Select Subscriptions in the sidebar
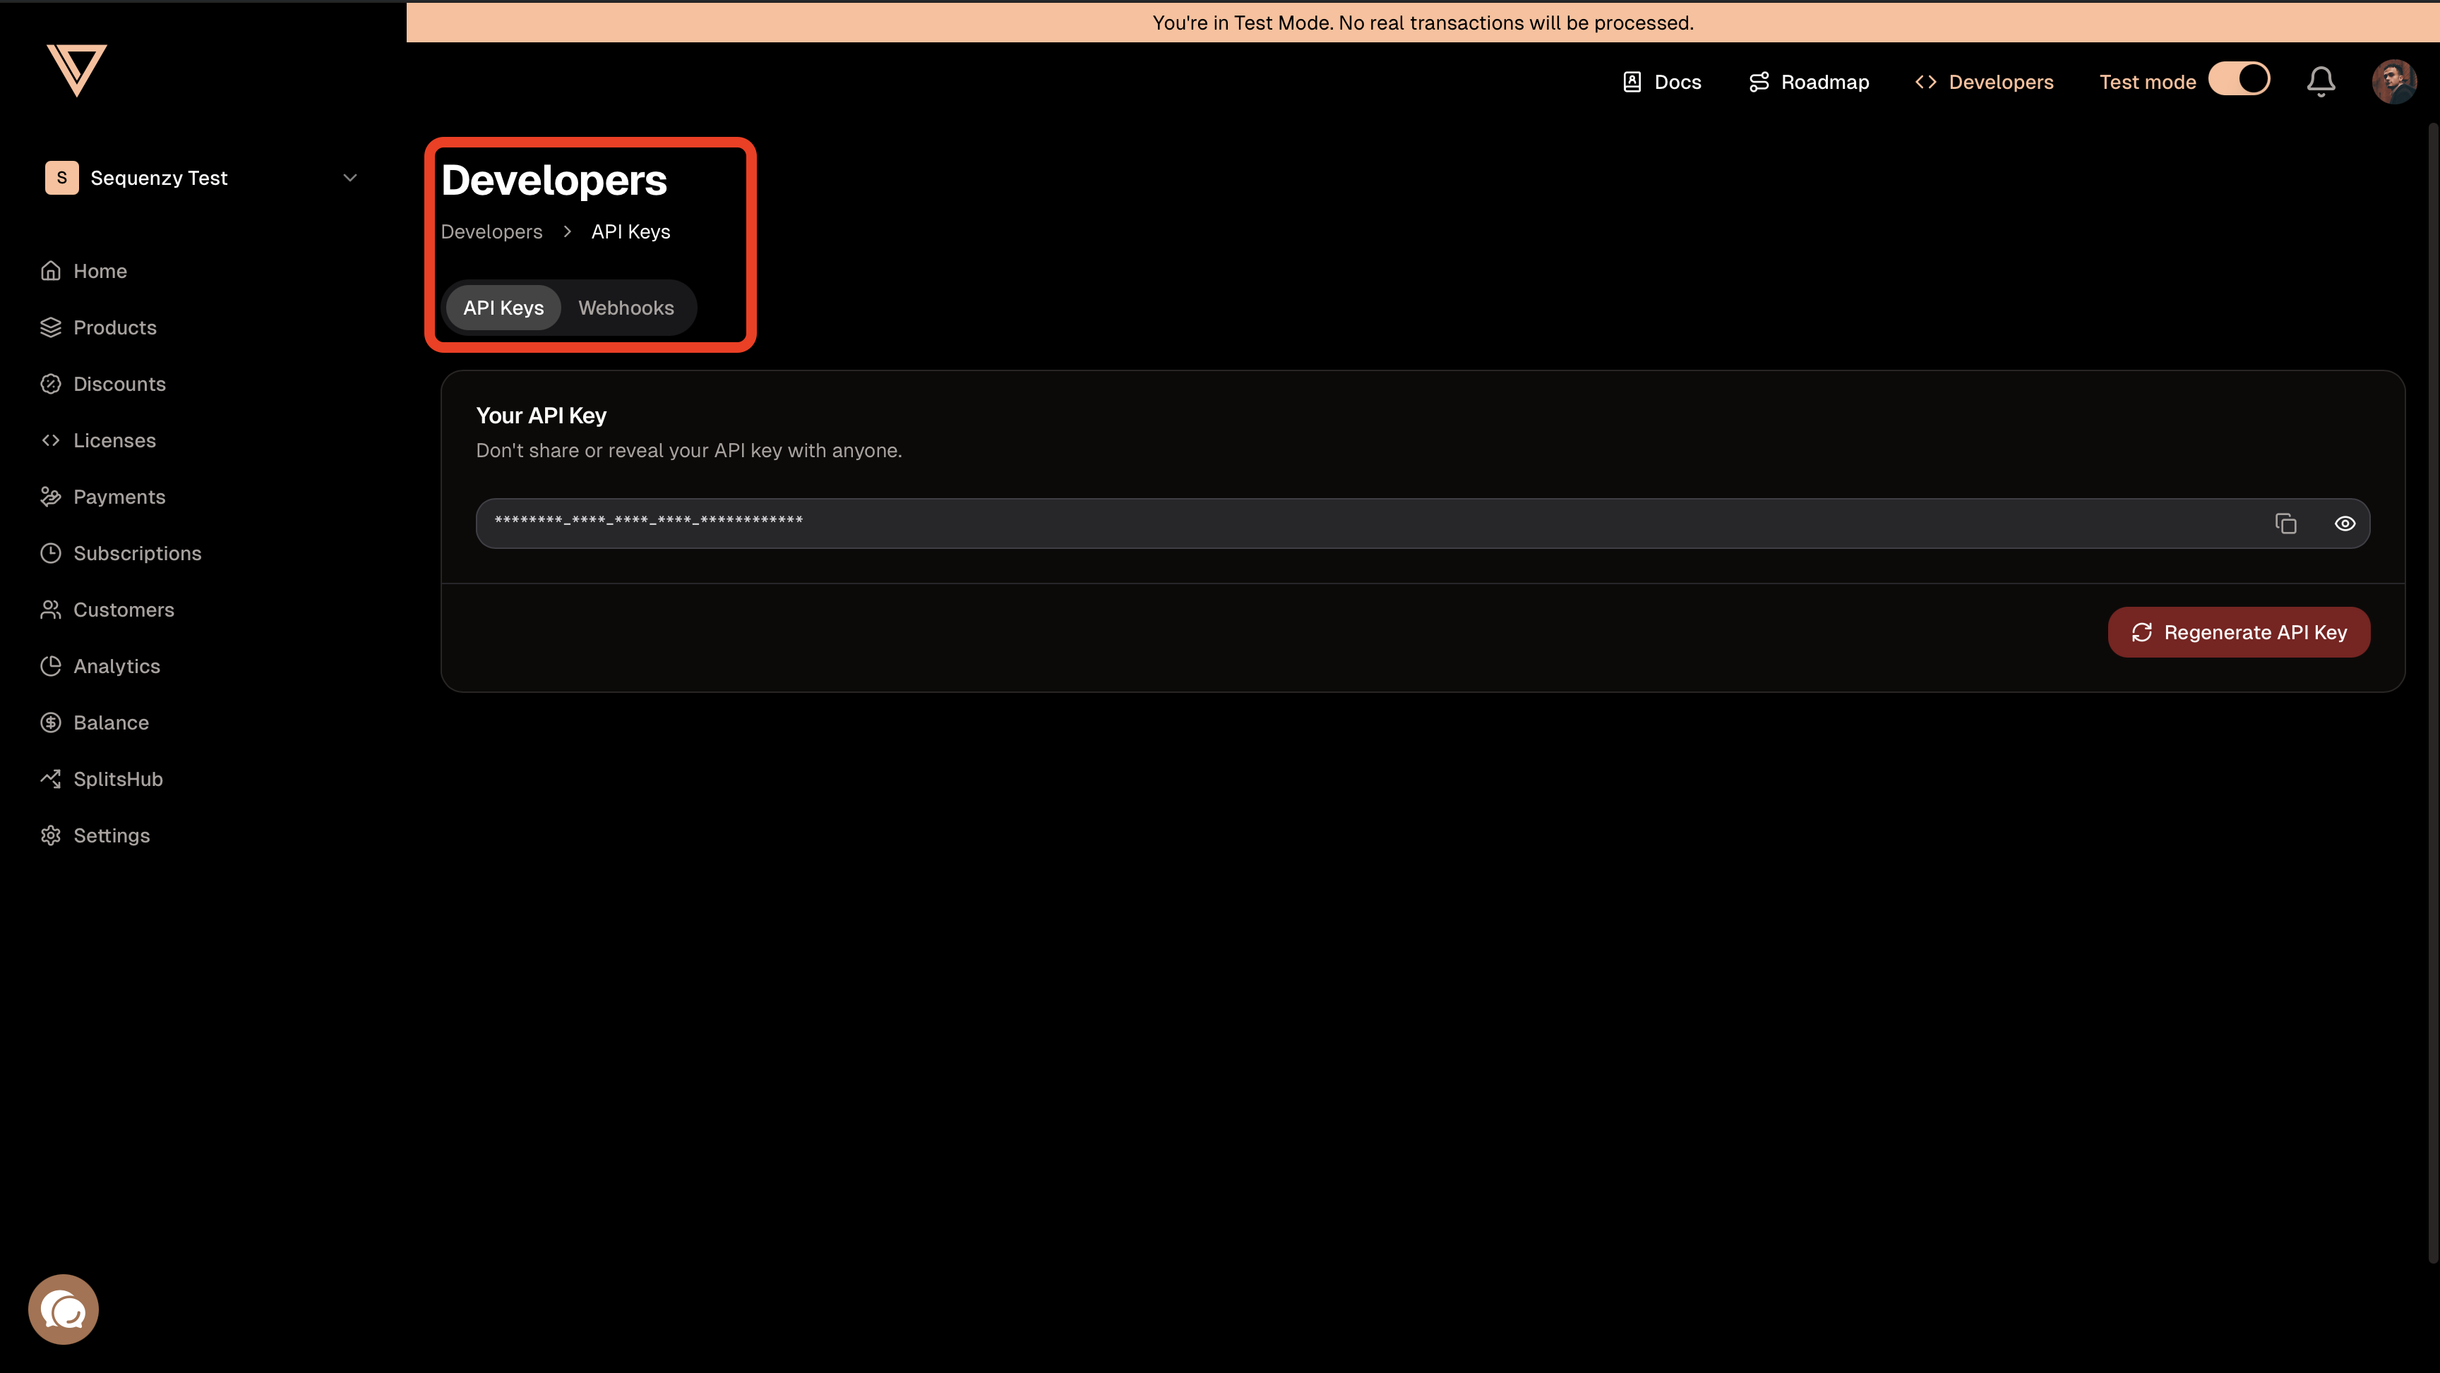This screenshot has width=2440, height=1373. pos(138,553)
